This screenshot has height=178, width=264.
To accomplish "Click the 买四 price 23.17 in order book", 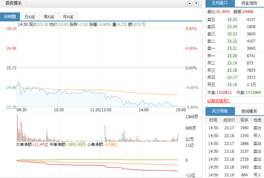I will coord(232,77).
